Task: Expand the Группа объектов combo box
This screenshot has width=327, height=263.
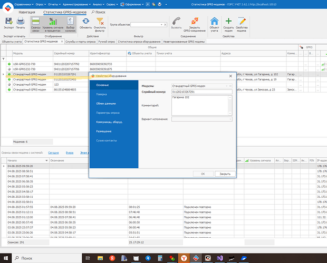Action: [161, 25]
